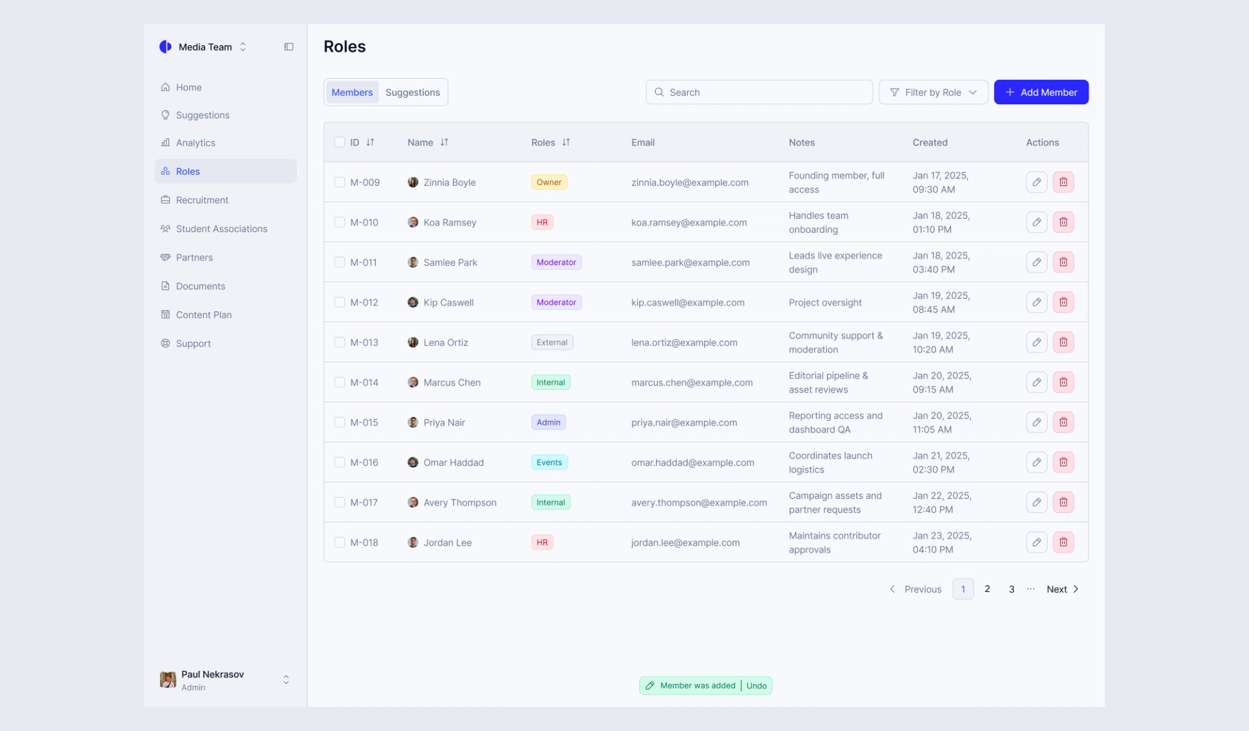Delete Marcus Chen from members
1249x731 pixels.
pyautogui.click(x=1063, y=382)
